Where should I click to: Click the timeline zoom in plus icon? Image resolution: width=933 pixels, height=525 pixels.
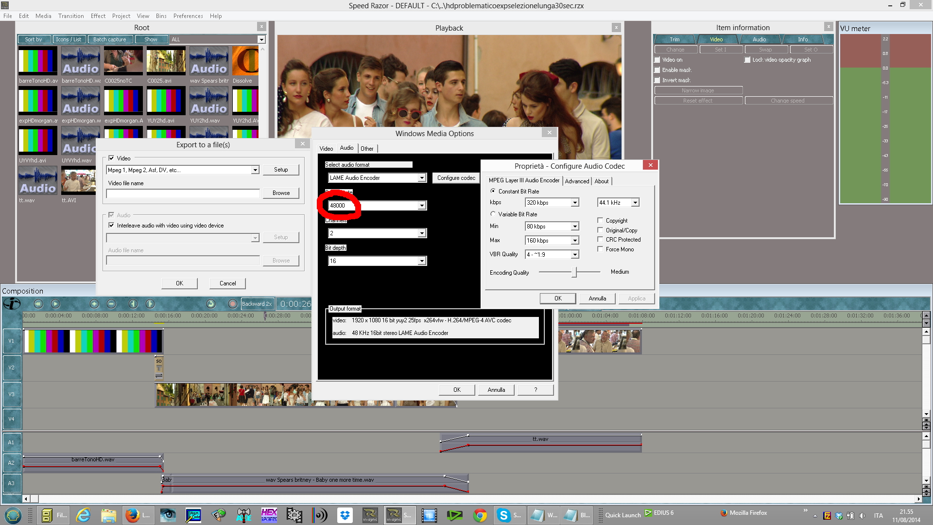click(x=94, y=304)
